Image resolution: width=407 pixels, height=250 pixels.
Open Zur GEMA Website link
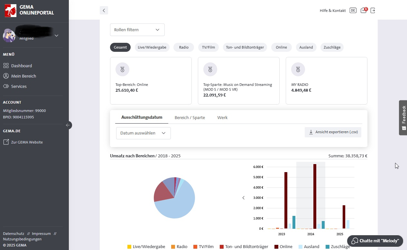27,142
